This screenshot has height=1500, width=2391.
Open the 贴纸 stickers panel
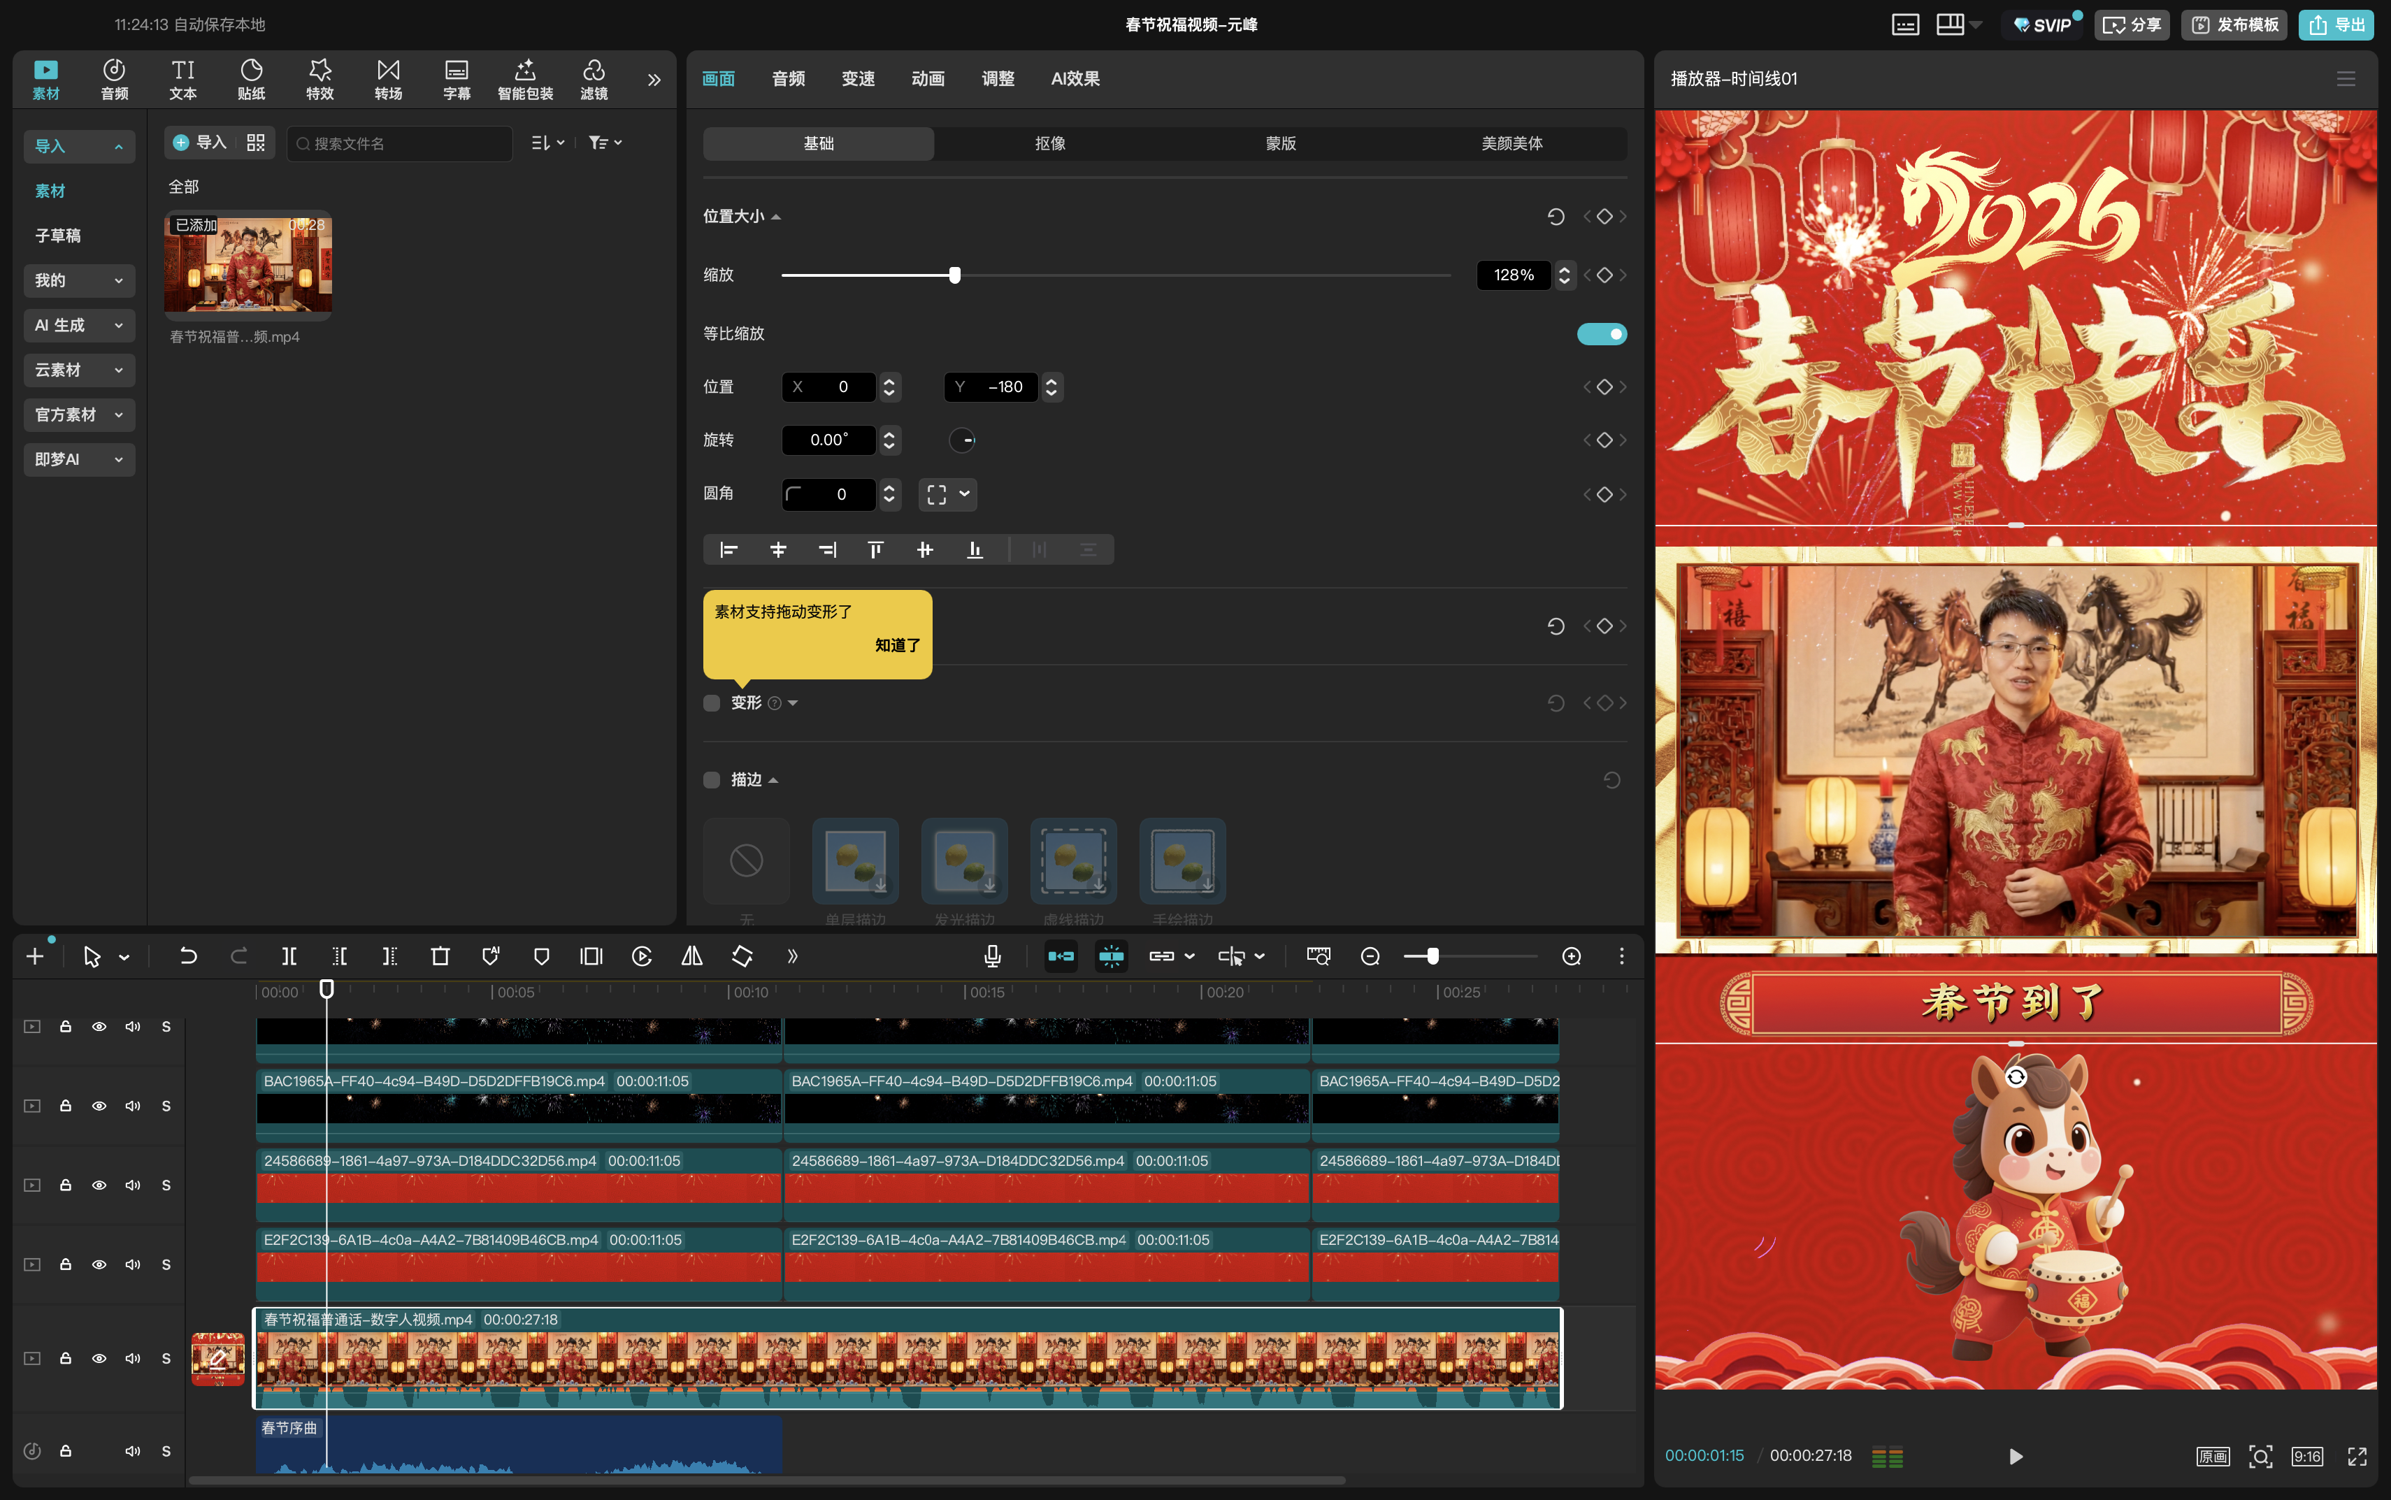coord(251,78)
